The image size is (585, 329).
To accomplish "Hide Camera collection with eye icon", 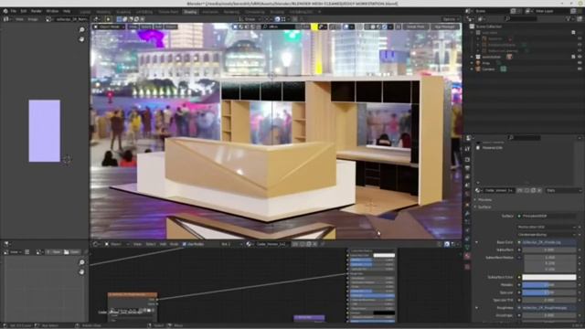I will pos(580,69).
